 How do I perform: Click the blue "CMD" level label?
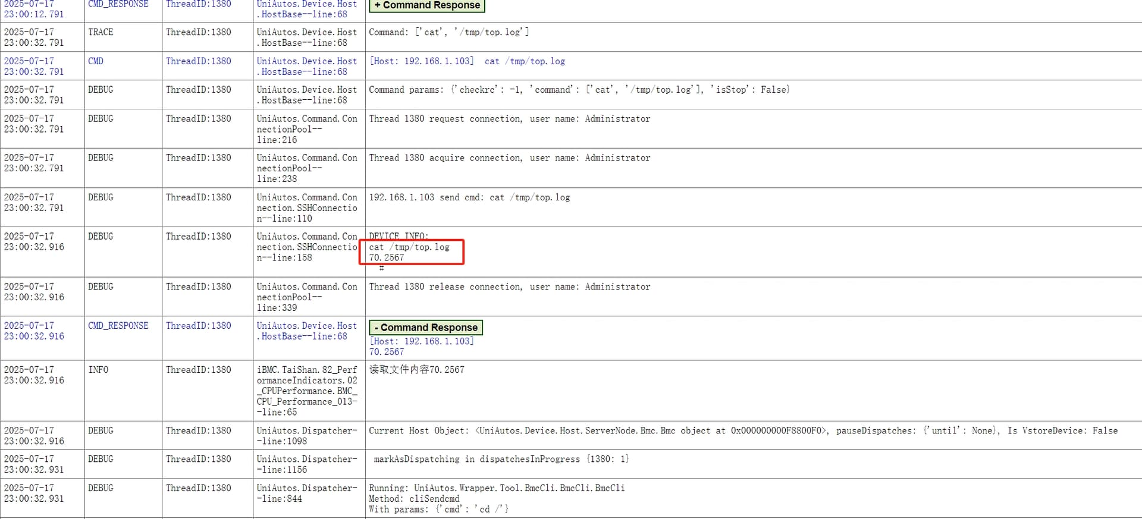pos(95,61)
